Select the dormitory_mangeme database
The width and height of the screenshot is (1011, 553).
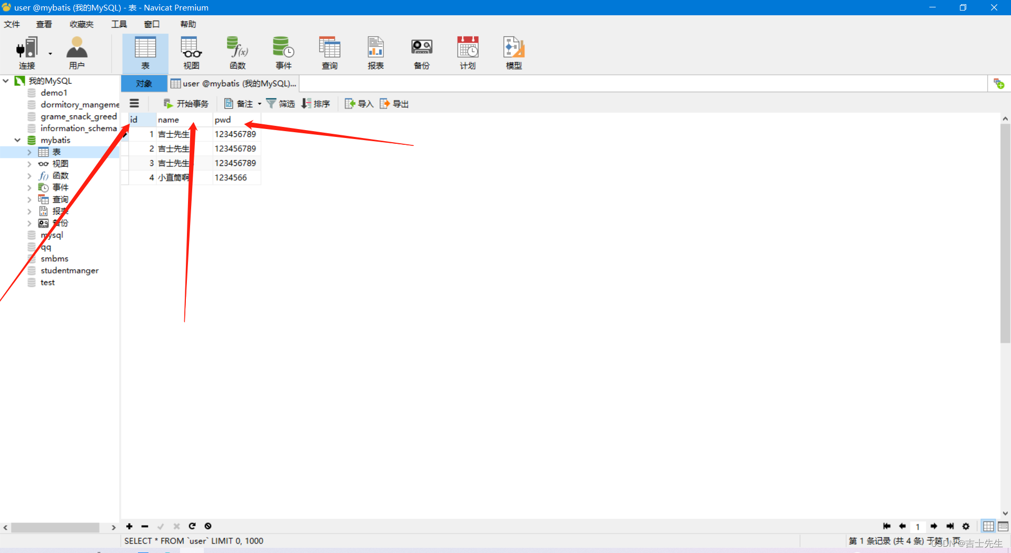[x=80, y=105]
